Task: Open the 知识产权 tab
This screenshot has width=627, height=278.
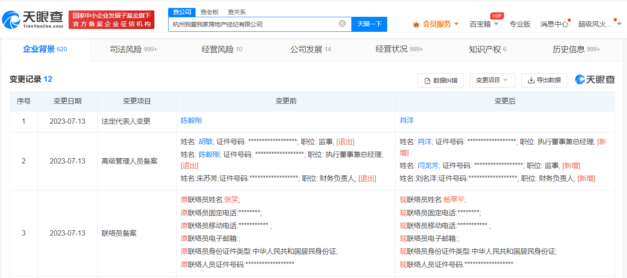Action: click(x=488, y=49)
